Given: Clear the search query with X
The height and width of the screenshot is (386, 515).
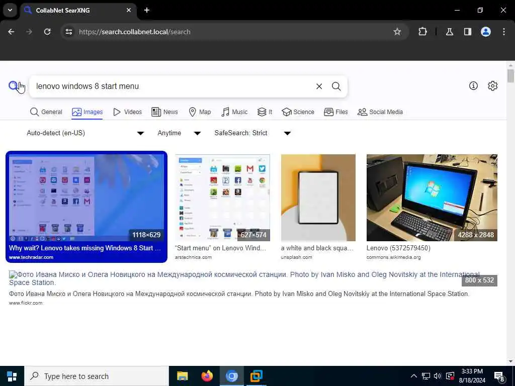Looking at the screenshot, I should point(319,86).
